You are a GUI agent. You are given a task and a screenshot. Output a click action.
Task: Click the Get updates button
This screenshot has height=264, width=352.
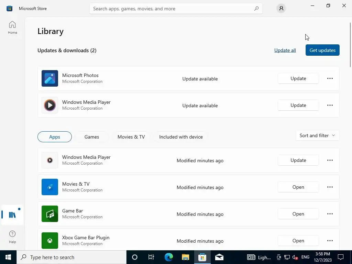(322, 50)
